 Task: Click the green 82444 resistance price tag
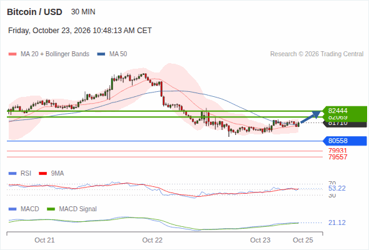click(345, 111)
